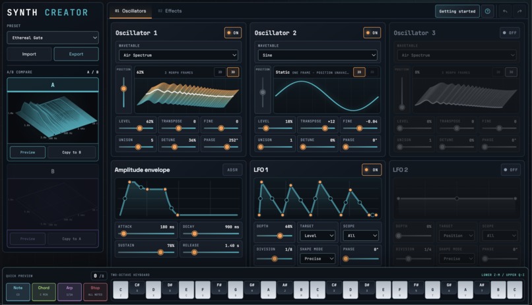
Task: Play the Chord quick preview
Action: click(x=44, y=291)
